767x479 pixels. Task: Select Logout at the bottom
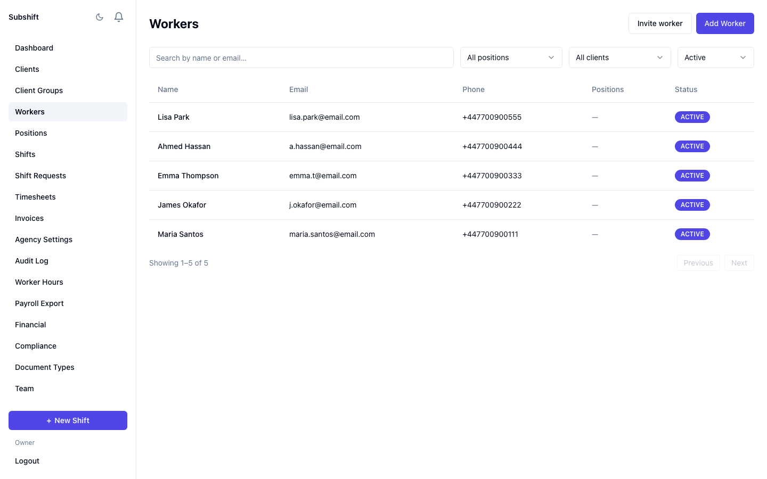pos(27,460)
